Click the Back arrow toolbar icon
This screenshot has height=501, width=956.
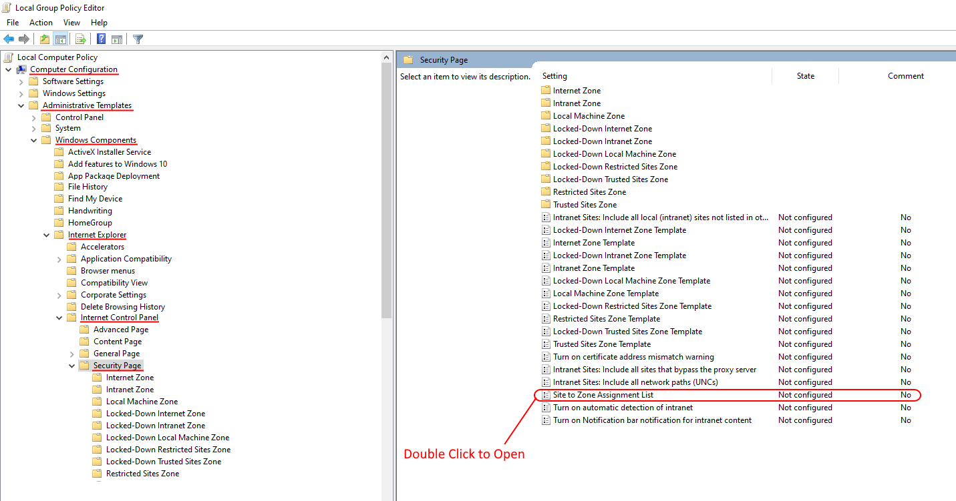click(9, 39)
